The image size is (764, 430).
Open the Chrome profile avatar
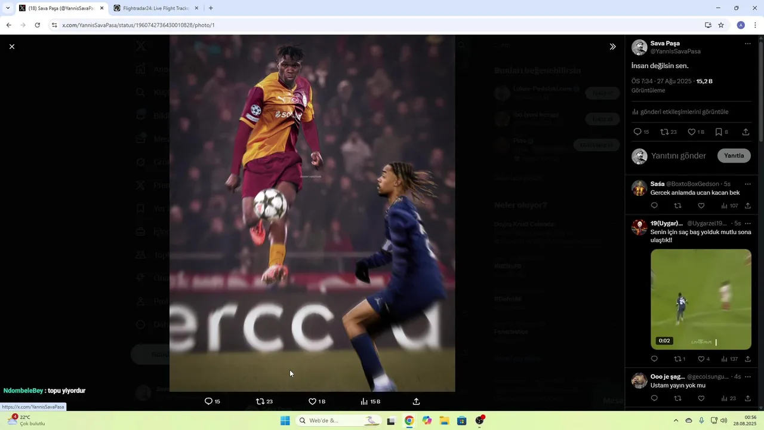(x=741, y=25)
